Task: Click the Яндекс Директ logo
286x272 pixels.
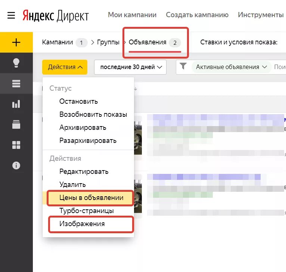Action: [x=56, y=16]
